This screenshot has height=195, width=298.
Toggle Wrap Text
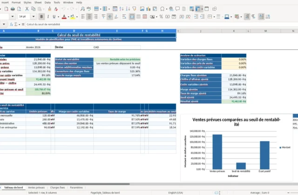coord(124,17)
